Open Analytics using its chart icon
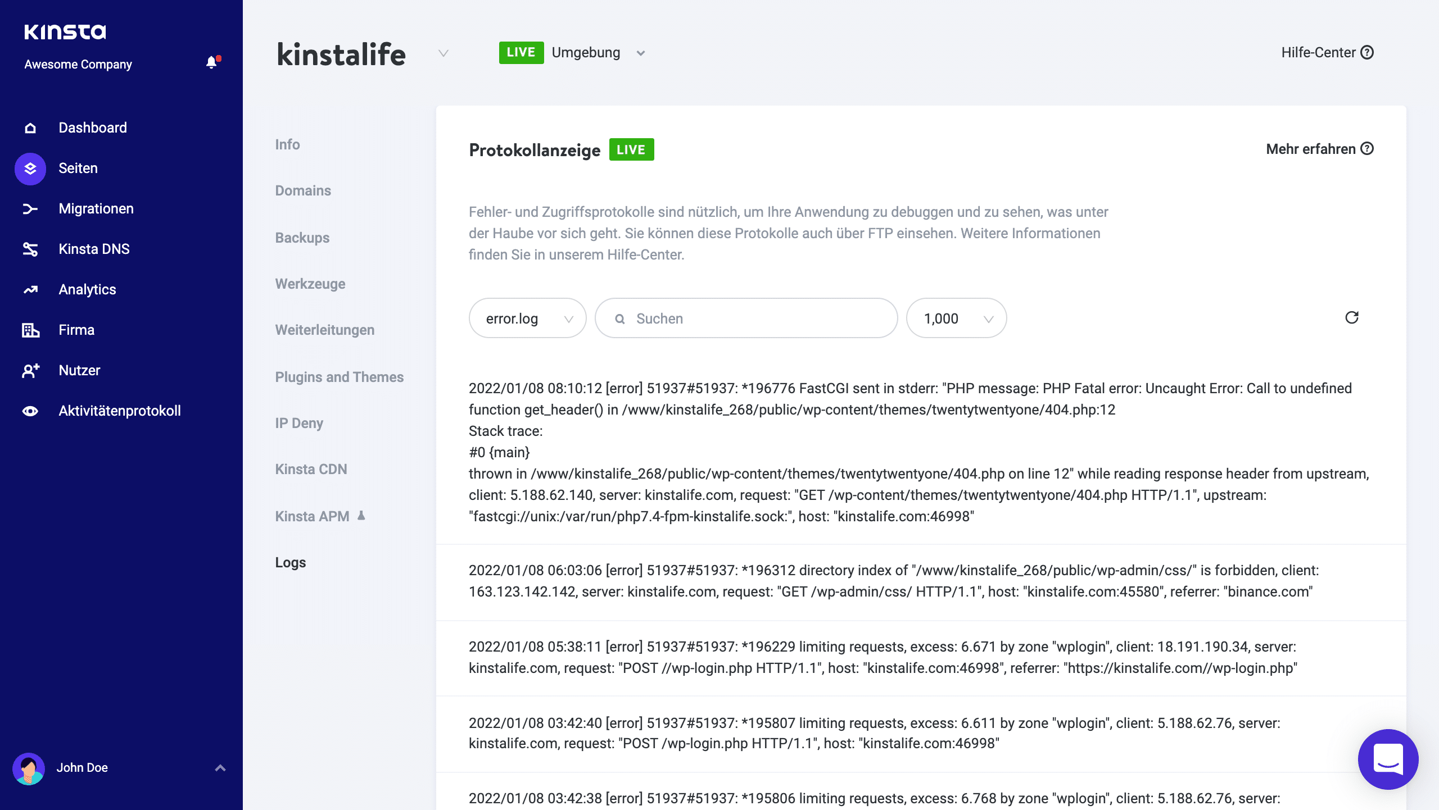The height and width of the screenshot is (810, 1439). (29, 289)
